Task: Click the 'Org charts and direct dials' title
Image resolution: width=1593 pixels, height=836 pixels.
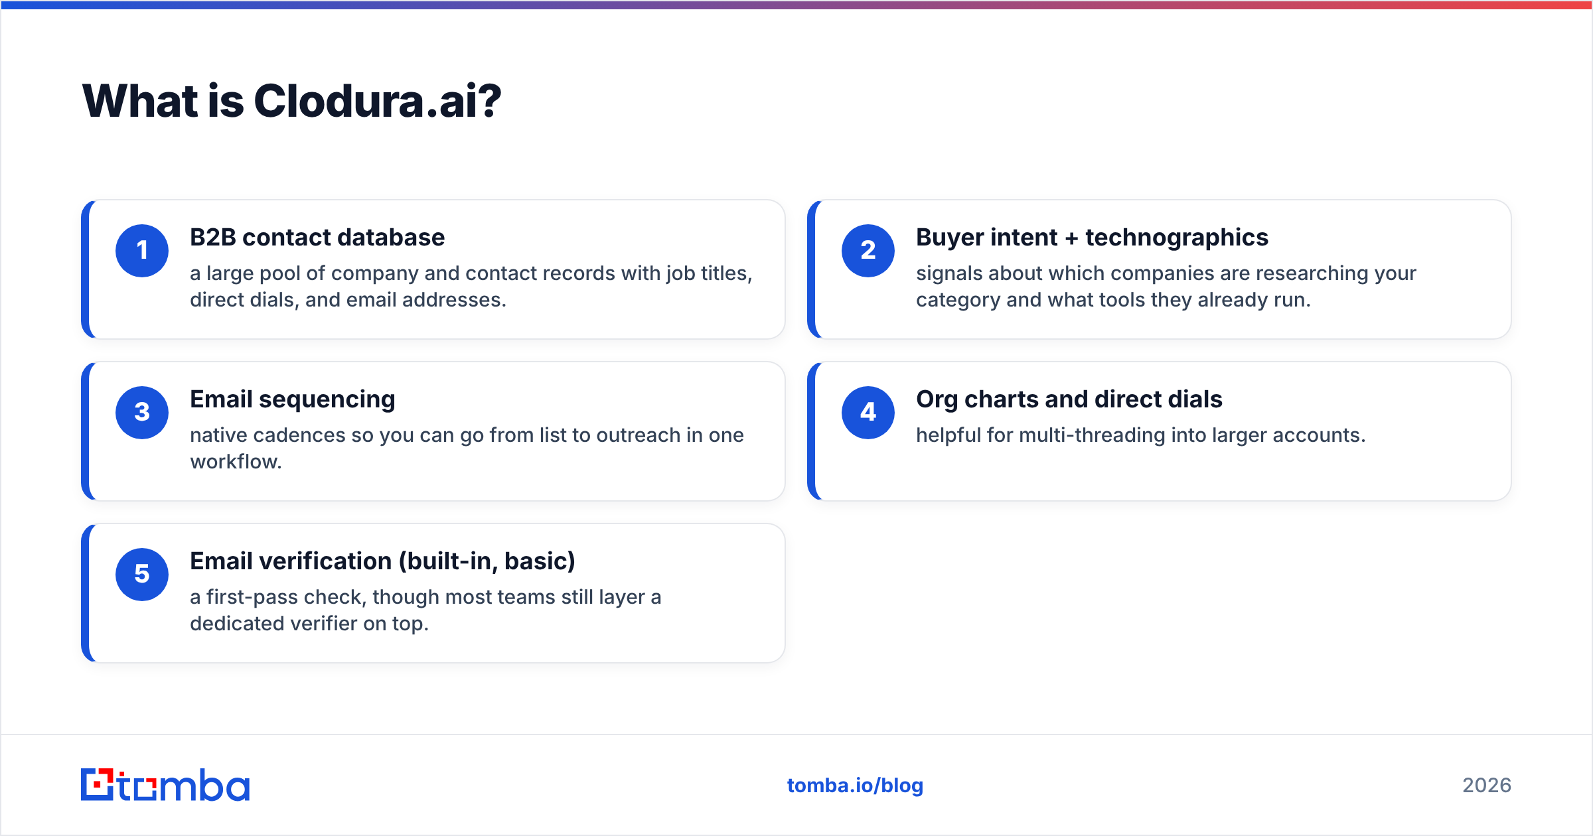Action: 1069,399
